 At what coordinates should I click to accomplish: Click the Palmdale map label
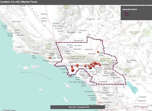77,49
